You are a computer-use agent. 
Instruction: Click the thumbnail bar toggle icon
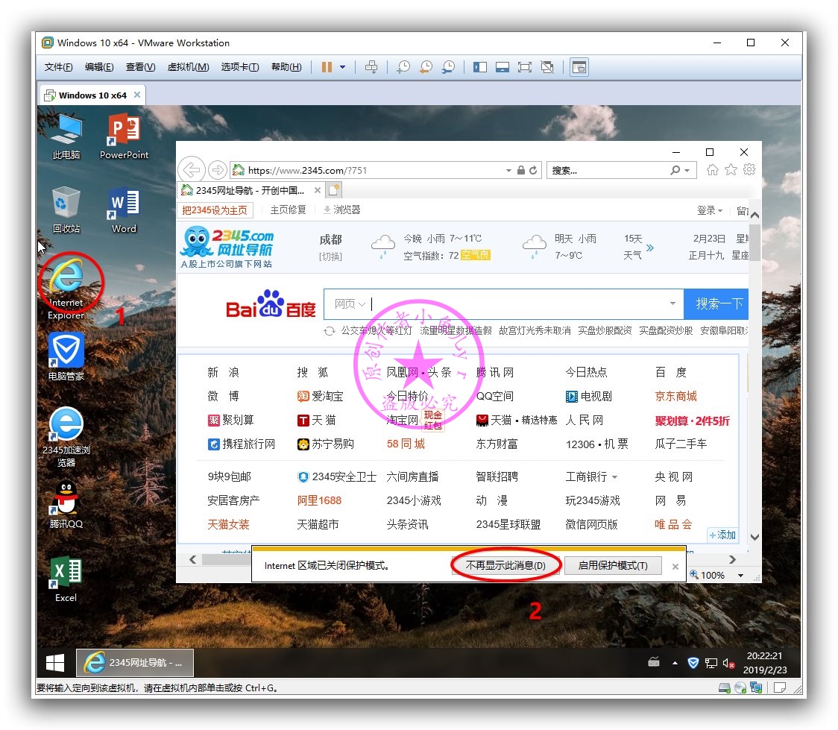click(x=503, y=67)
